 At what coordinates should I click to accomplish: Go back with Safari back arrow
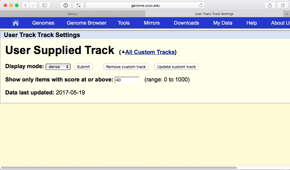(26, 5)
